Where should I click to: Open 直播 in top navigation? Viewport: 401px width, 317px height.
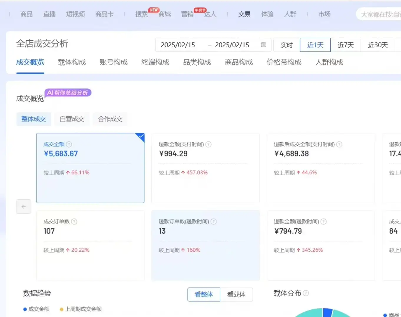coord(49,14)
